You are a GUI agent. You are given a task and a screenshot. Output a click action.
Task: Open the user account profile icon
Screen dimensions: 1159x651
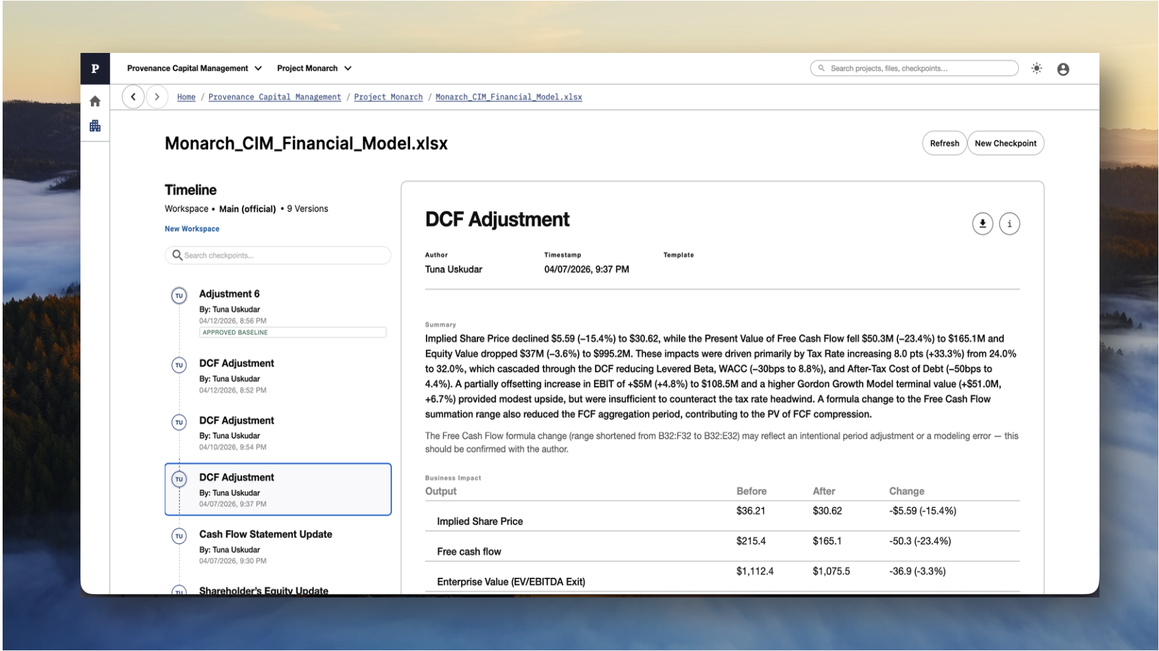(1063, 69)
